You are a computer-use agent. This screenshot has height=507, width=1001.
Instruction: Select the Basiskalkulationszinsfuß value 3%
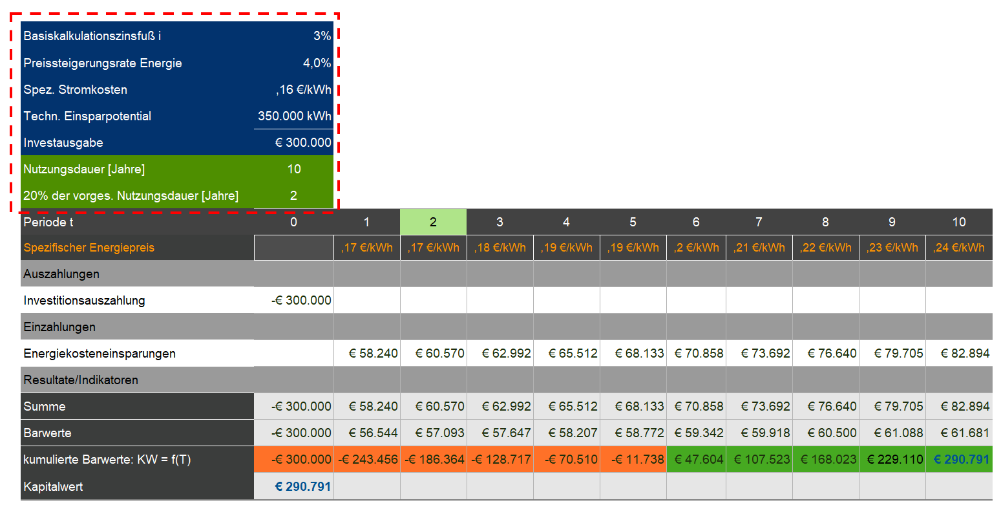[x=322, y=36]
